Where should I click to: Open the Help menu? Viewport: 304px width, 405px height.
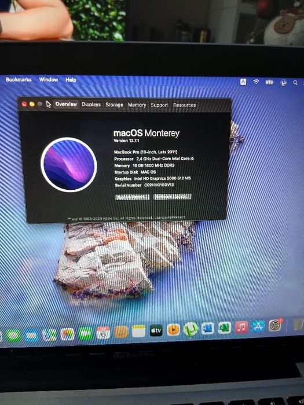click(71, 80)
